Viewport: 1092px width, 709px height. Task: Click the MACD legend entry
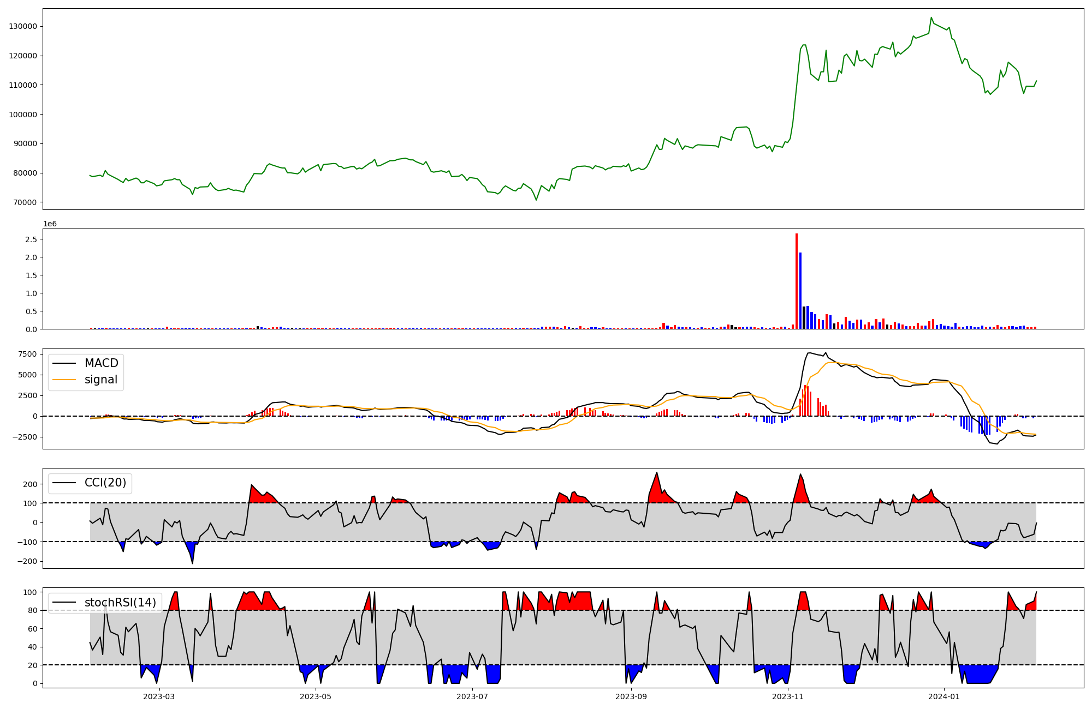pos(101,363)
